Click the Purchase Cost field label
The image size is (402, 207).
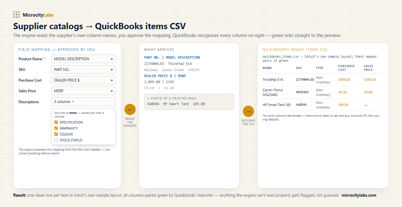tap(30, 80)
